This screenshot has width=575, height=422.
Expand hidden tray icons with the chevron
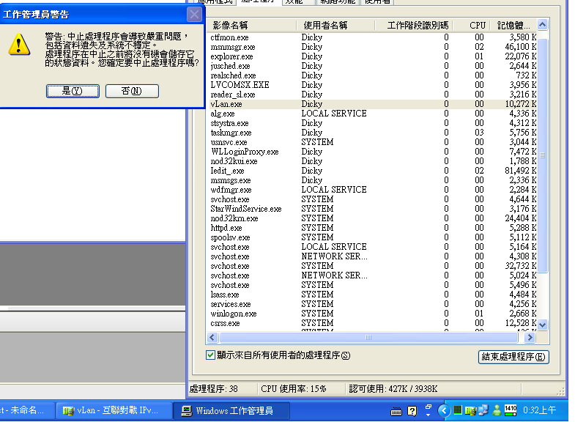tap(443, 410)
